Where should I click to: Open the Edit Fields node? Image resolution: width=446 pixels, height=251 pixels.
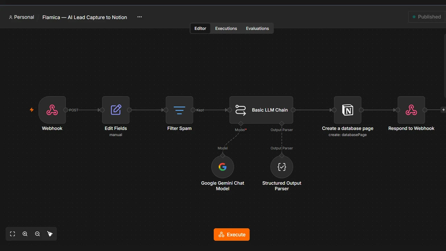coord(116,110)
